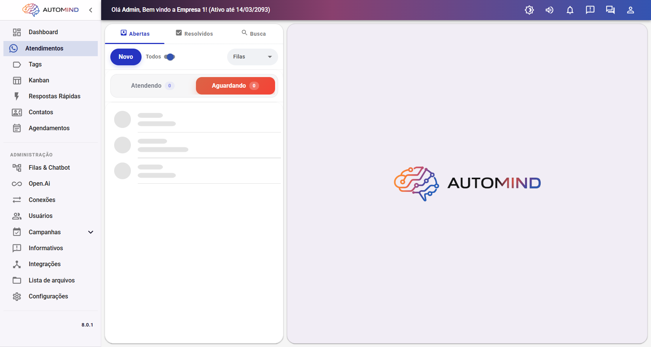Expand the Campanhas submenu chevron
The image size is (651, 347).
91,232
